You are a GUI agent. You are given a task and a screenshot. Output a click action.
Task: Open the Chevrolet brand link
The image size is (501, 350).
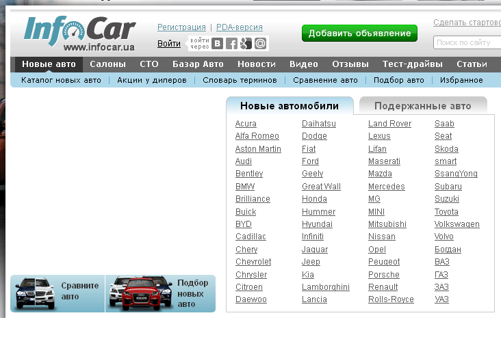click(253, 262)
